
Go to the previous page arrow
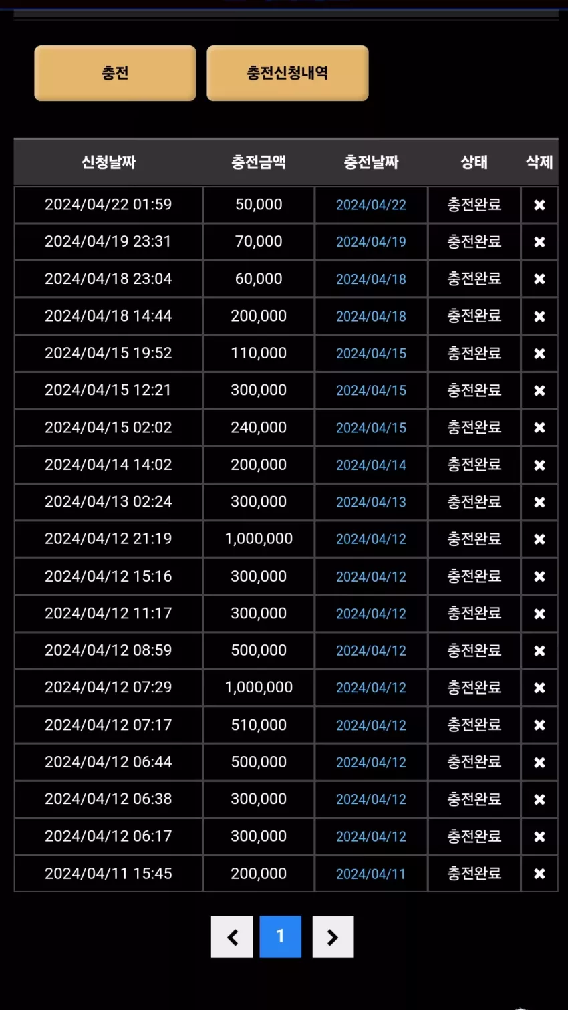point(232,937)
